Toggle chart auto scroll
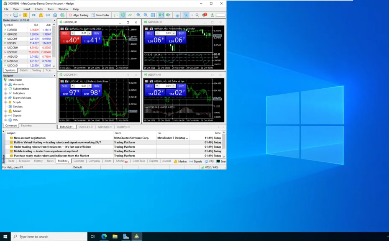 click(161, 15)
